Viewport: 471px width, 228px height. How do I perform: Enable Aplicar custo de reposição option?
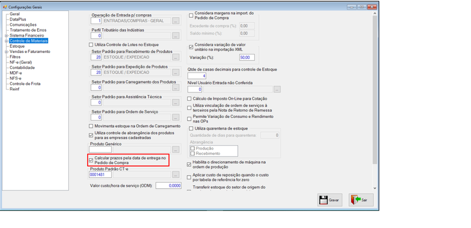point(189,177)
